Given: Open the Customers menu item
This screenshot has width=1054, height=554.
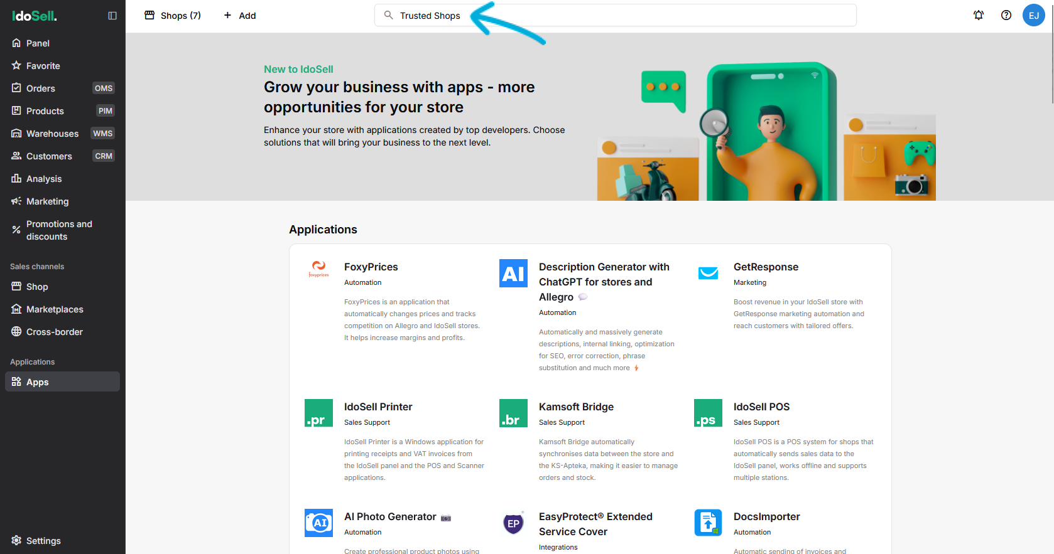Looking at the screenshot, I should coord(62,156).
